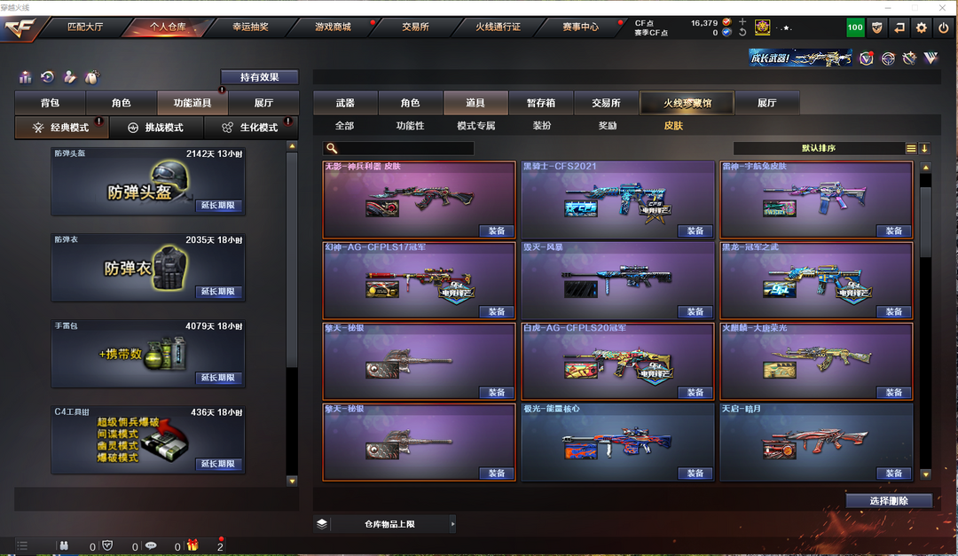Click the steering wheel emblem icon
The width and height of the screenshot is (958, 556).
click(888, 58)
